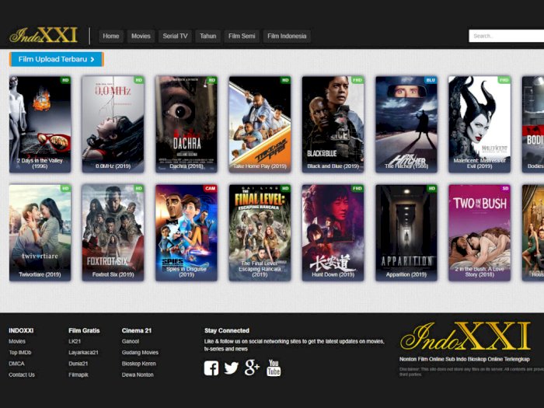This screenshot has height=408, width=544.
Task: Click the Stay Connected heading
Action: (227, 330)
